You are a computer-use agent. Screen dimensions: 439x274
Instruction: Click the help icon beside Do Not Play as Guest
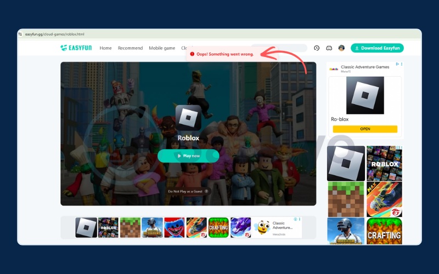point(207,191)
